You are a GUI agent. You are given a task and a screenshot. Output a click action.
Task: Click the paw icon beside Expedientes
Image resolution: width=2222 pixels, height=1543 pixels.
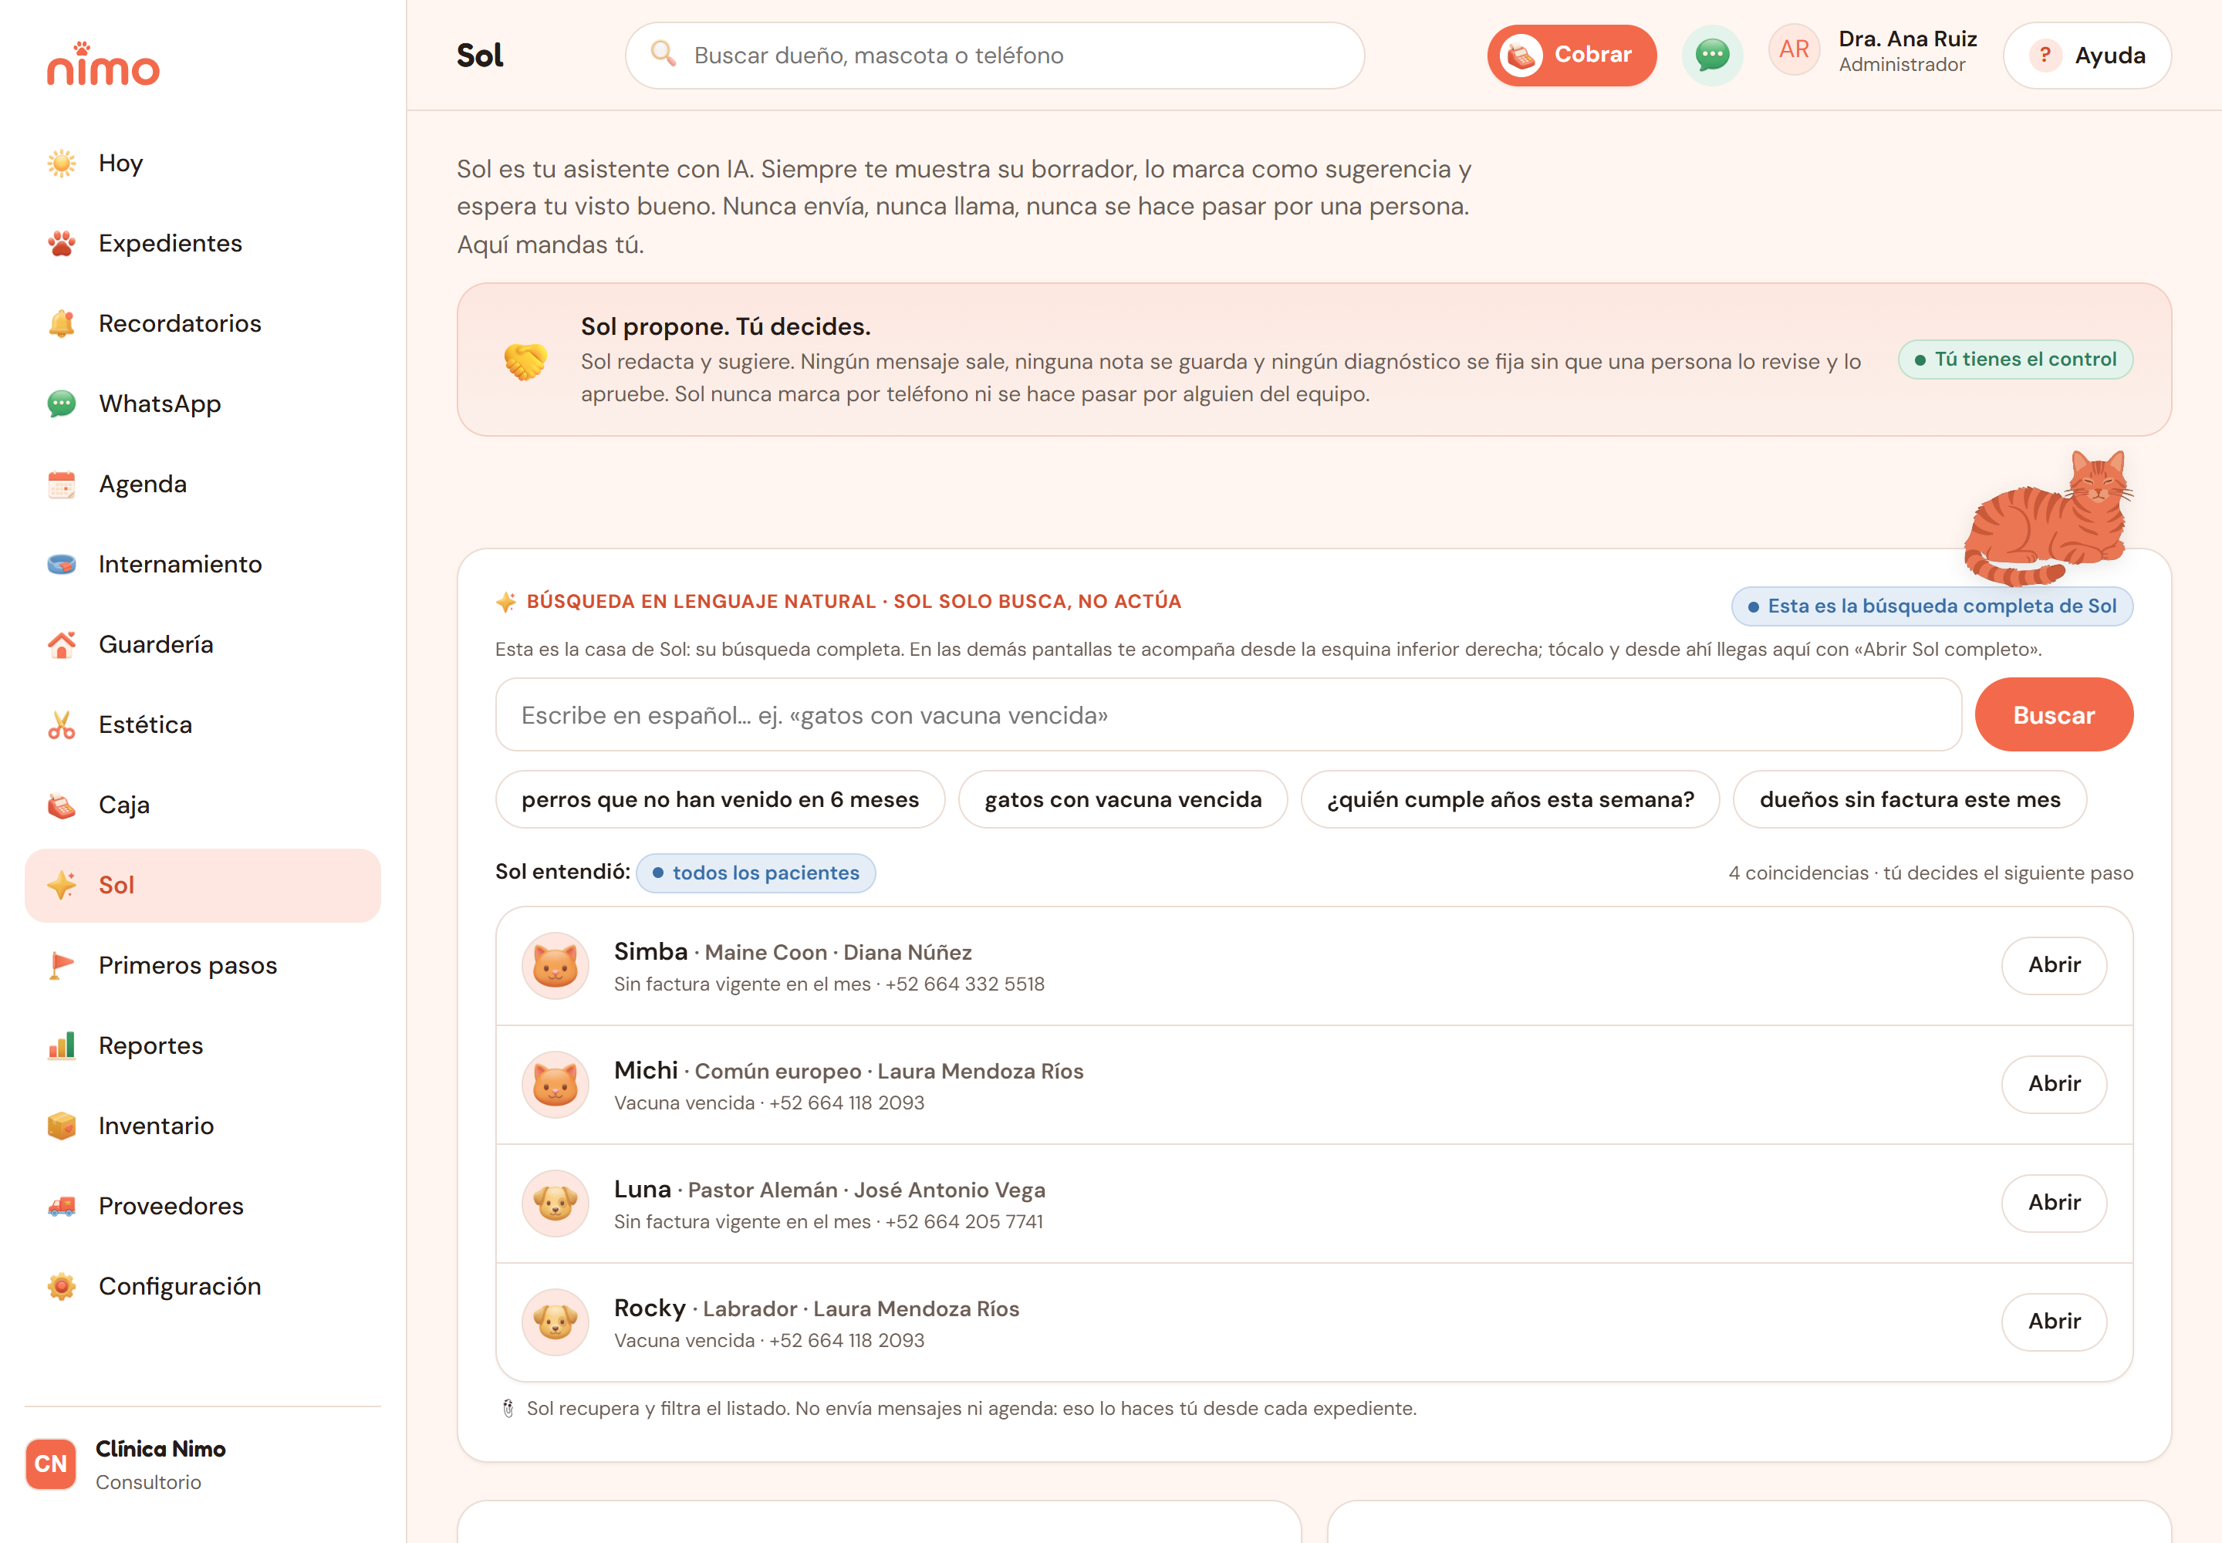pos(62,244)
